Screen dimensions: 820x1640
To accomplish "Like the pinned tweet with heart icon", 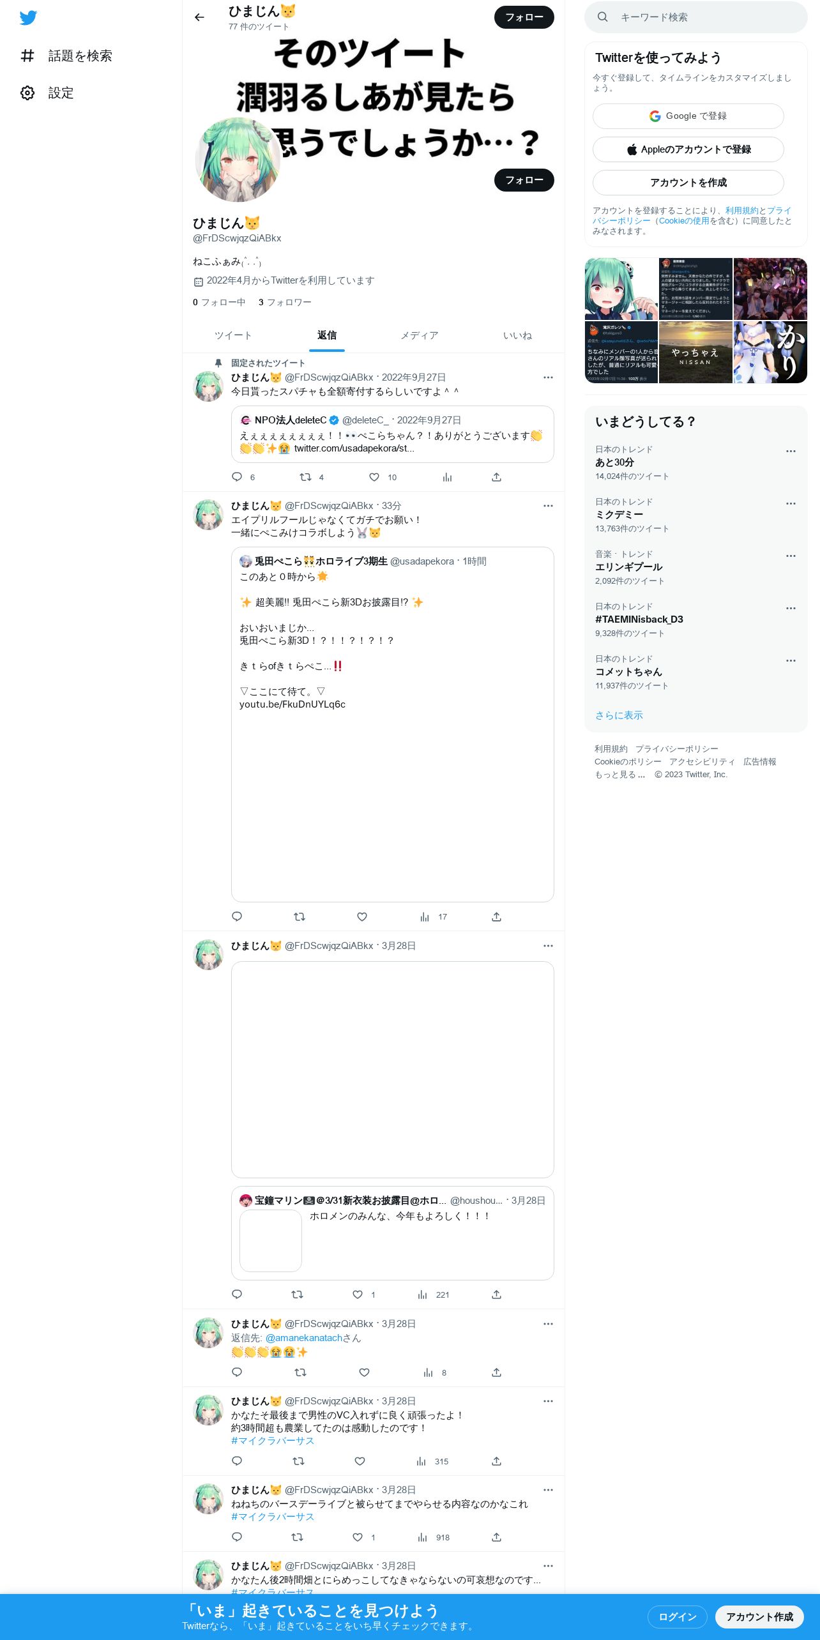I will (374, 477).
